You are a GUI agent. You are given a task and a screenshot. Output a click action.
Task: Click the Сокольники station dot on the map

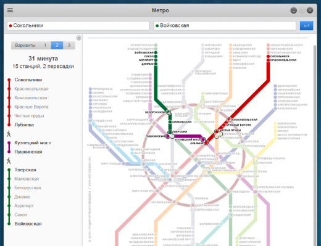268,56
